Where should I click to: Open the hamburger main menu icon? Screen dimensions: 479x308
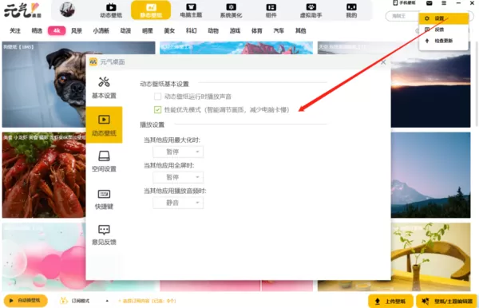click(x=444, y=3)
